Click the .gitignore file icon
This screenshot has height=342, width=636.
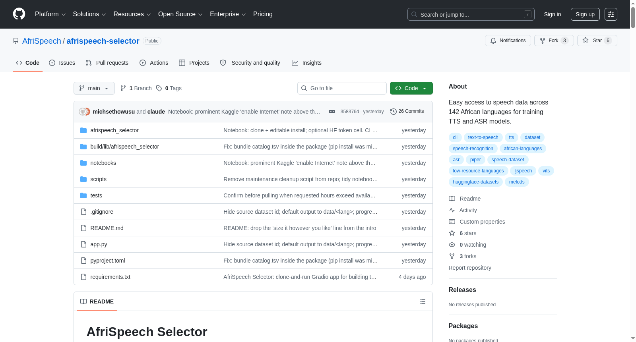pos(83,212)
